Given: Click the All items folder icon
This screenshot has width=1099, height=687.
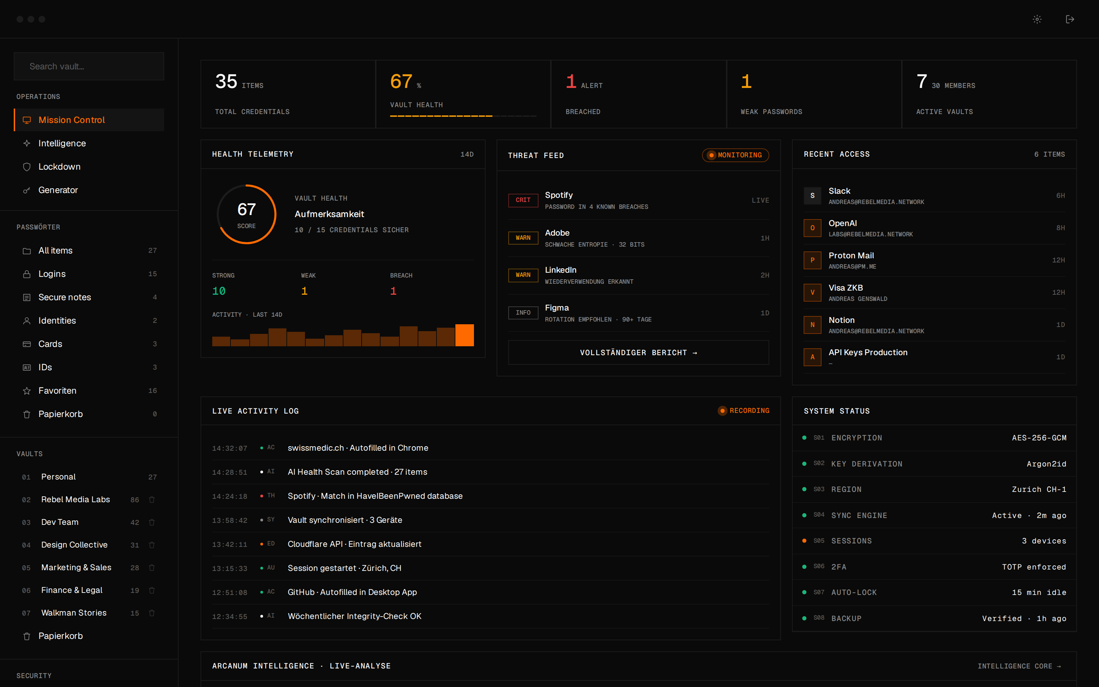Looking at the screenshot, I should (27, 251).
